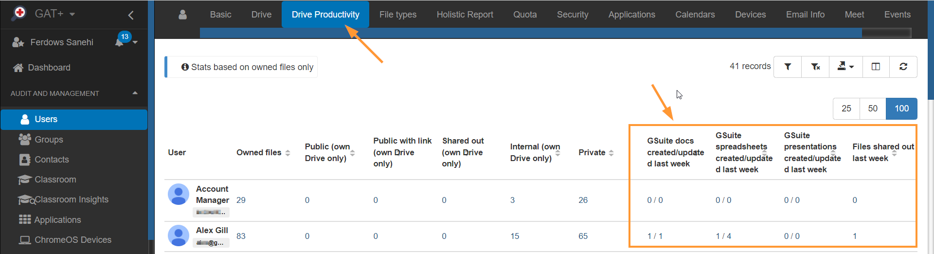This screenshot has width=934, height=254.
Task: Click the filter funnel button
Action: tap(788, 67)
